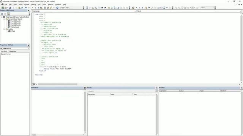This screenshot has width=243, height=136.
Task: Click the Paste clipboard icon
Action: [19, 8]
